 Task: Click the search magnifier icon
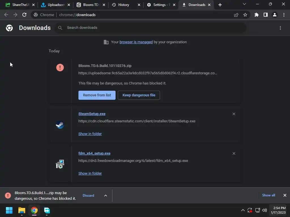click(60, 28)
